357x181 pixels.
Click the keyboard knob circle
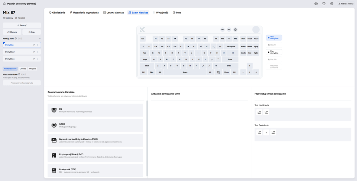point(256,30)
